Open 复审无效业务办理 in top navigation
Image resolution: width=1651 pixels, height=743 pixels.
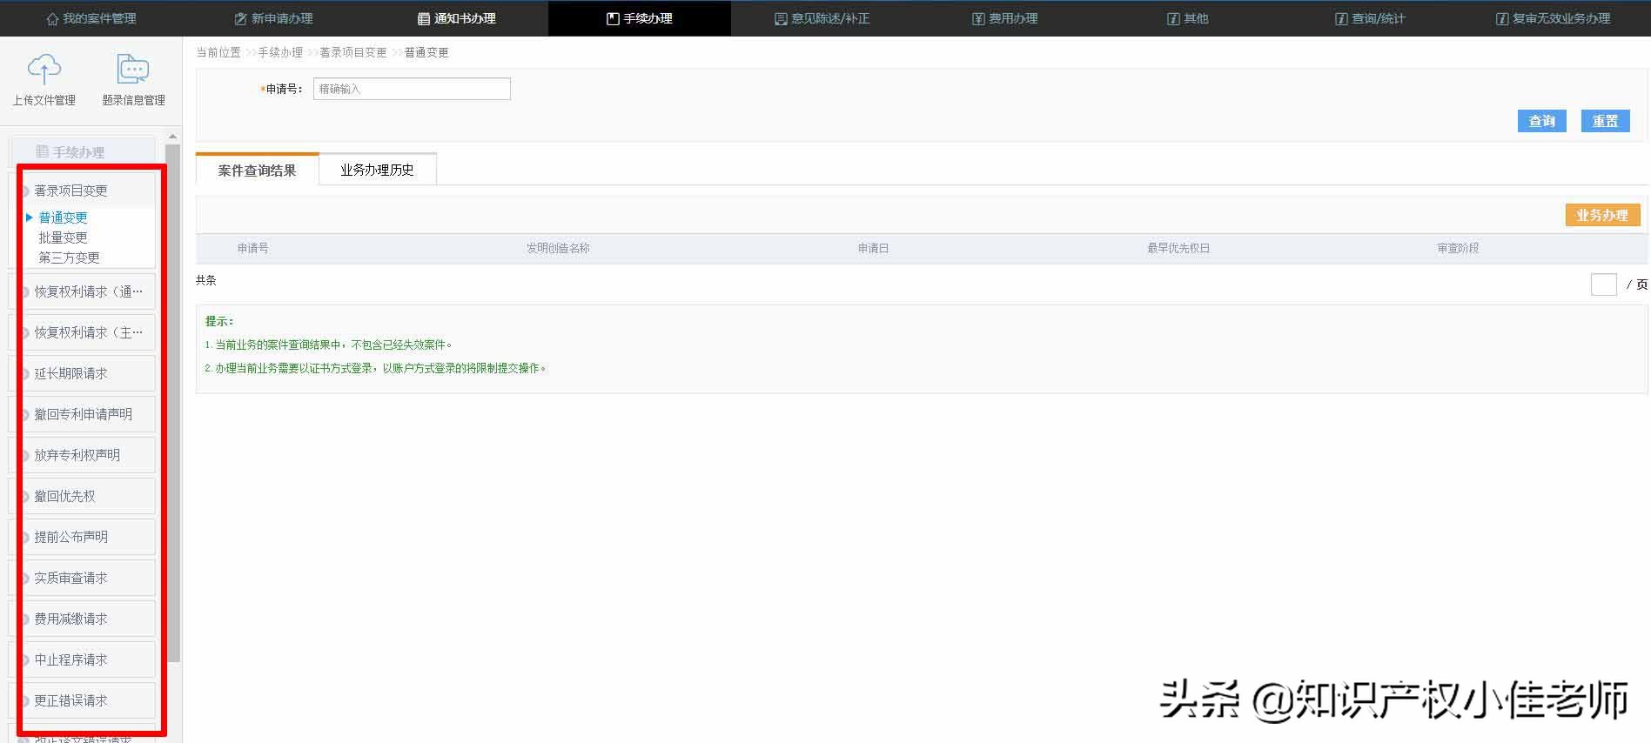[x=1554, y=18]
